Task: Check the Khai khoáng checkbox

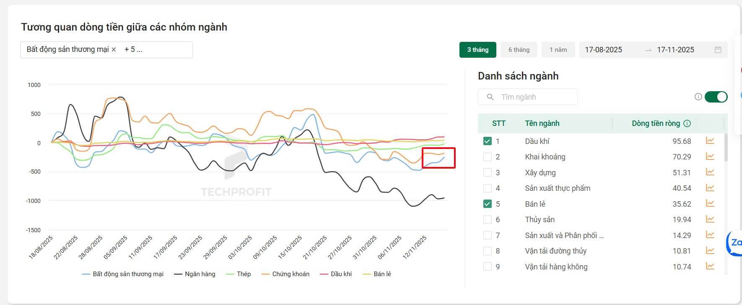Action: pyautogui.click(x=487, y=157)
